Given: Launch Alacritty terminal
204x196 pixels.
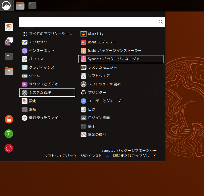Looking at the screenshot, I should 121,34.
